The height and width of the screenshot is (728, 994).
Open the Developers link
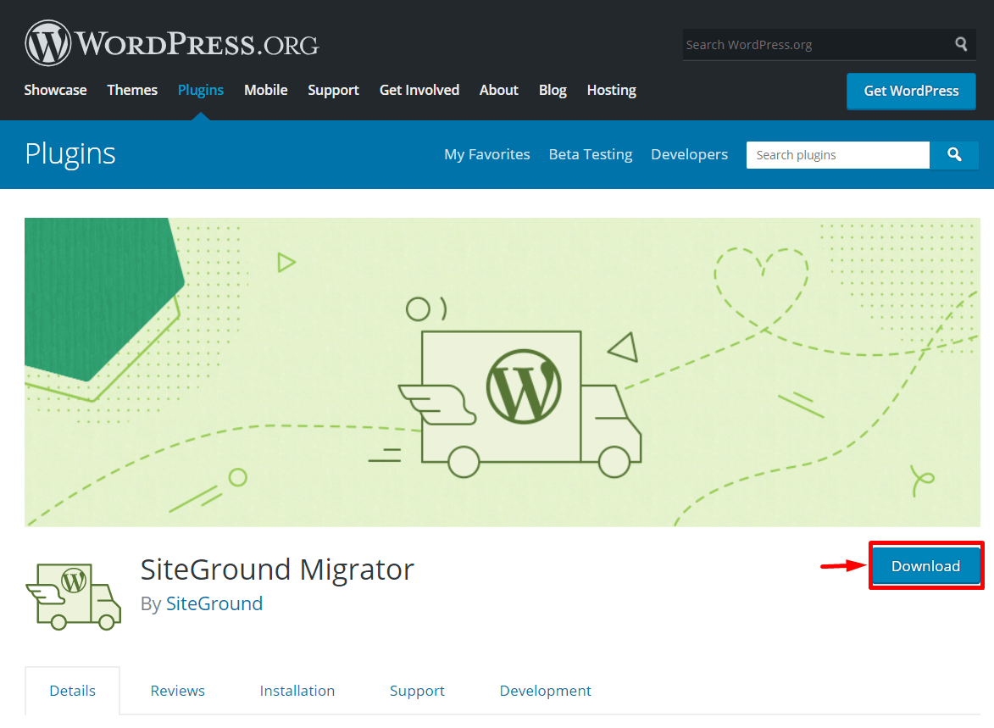tap(689, 155)
